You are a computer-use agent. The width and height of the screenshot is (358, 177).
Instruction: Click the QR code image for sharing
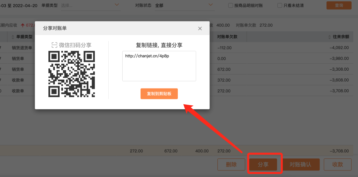coord(72,74)
